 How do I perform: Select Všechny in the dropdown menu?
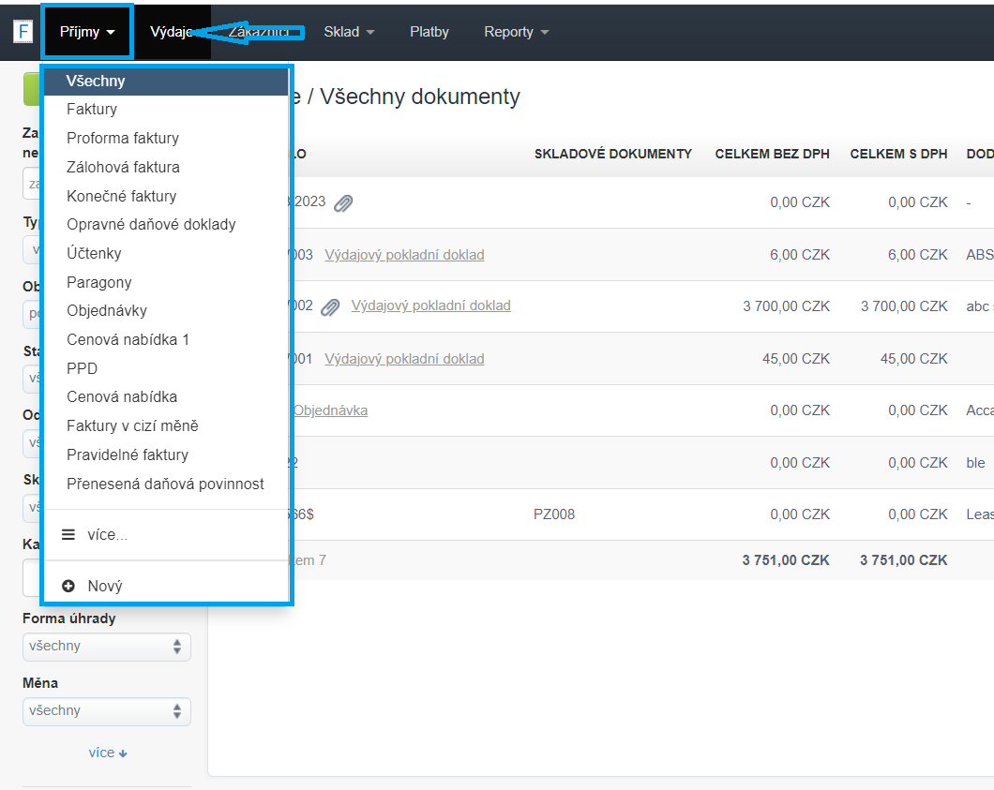click(x=96, y=82)
